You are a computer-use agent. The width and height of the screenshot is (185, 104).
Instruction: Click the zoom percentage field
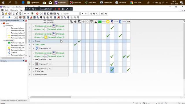pos(16,17)
